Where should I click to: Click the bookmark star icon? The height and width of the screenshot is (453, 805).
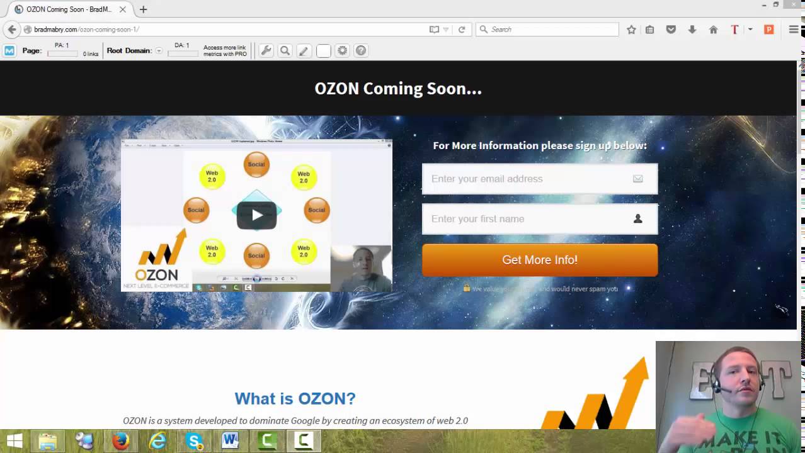[x=631, y=30]
